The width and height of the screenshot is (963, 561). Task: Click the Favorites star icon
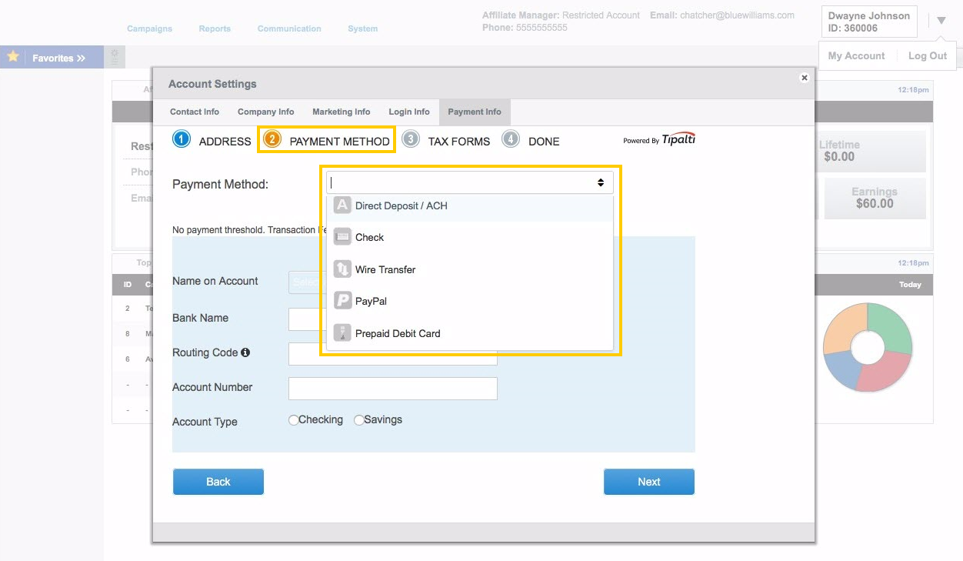(x=12, y=56)
